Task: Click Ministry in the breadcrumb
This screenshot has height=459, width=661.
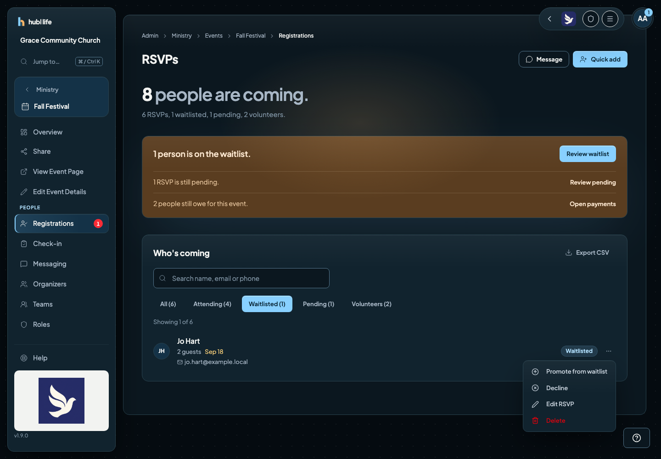Action: click(x=182, y=36)
